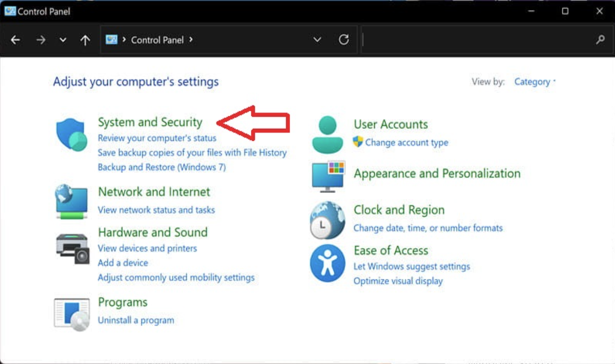Open Hardware and Sound category
The image size is (615, 364).
point(153,233)
